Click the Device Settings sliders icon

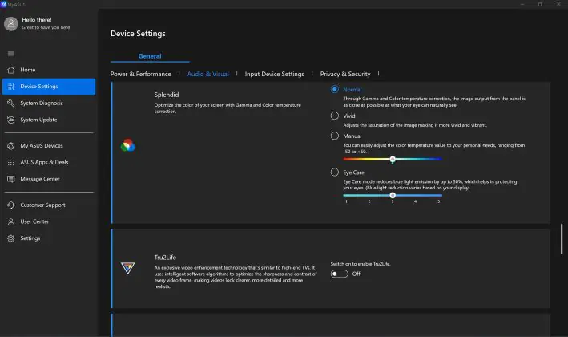click(11, 87)
